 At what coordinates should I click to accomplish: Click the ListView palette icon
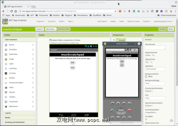coord(6,73)
